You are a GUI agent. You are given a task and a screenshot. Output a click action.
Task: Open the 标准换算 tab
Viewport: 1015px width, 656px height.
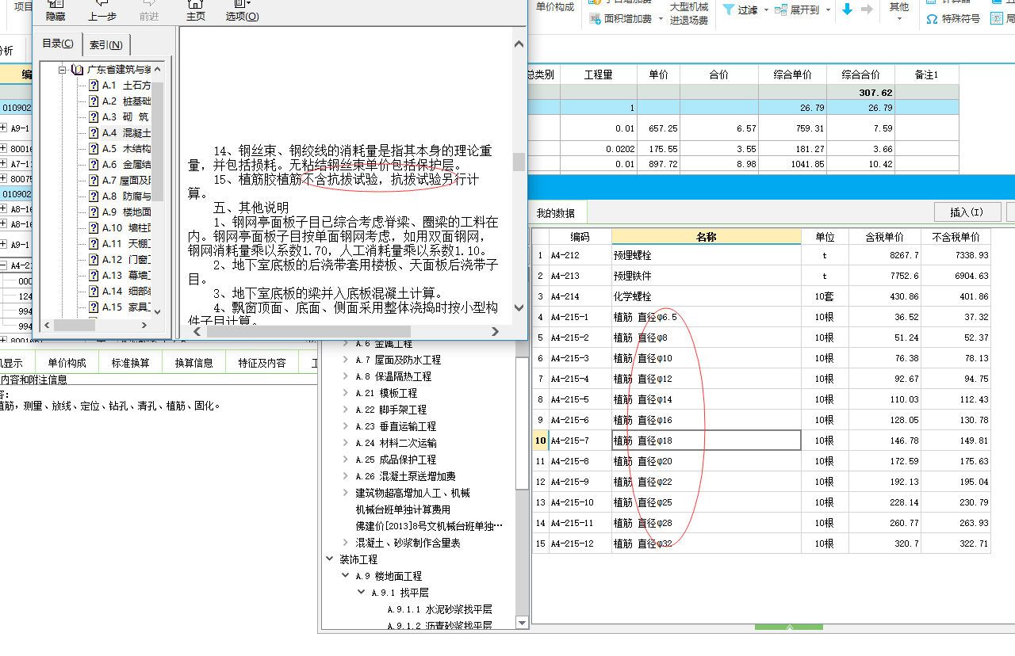pos(131,363)
